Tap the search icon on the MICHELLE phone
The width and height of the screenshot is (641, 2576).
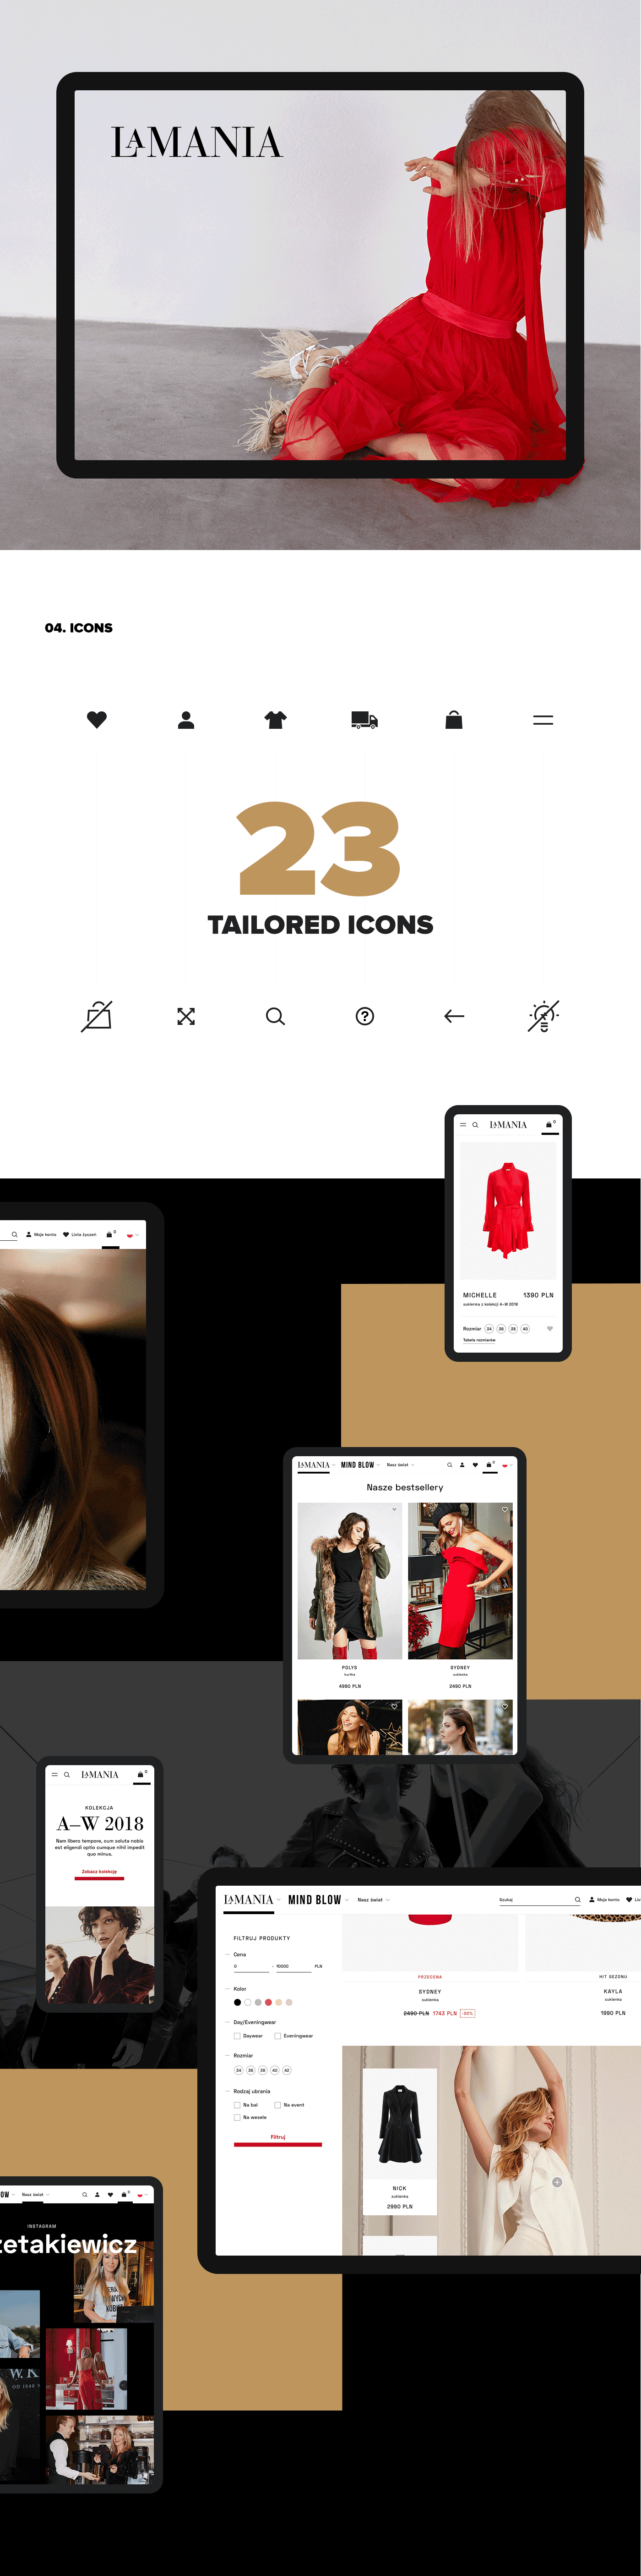475,1125
